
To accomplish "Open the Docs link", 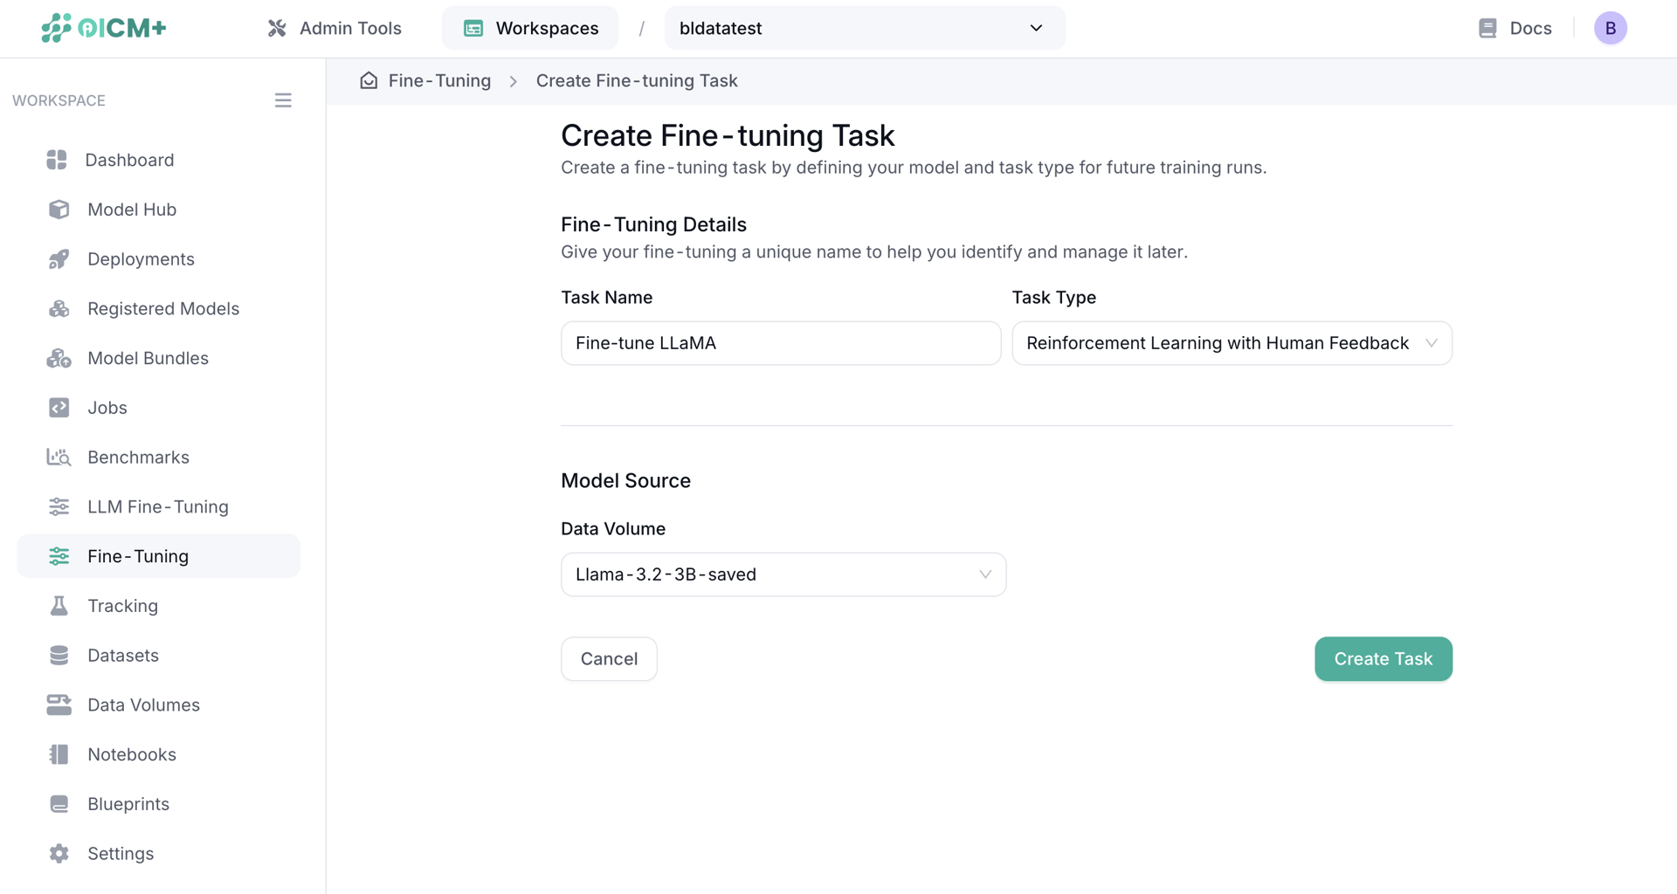I will (1515, 28).
